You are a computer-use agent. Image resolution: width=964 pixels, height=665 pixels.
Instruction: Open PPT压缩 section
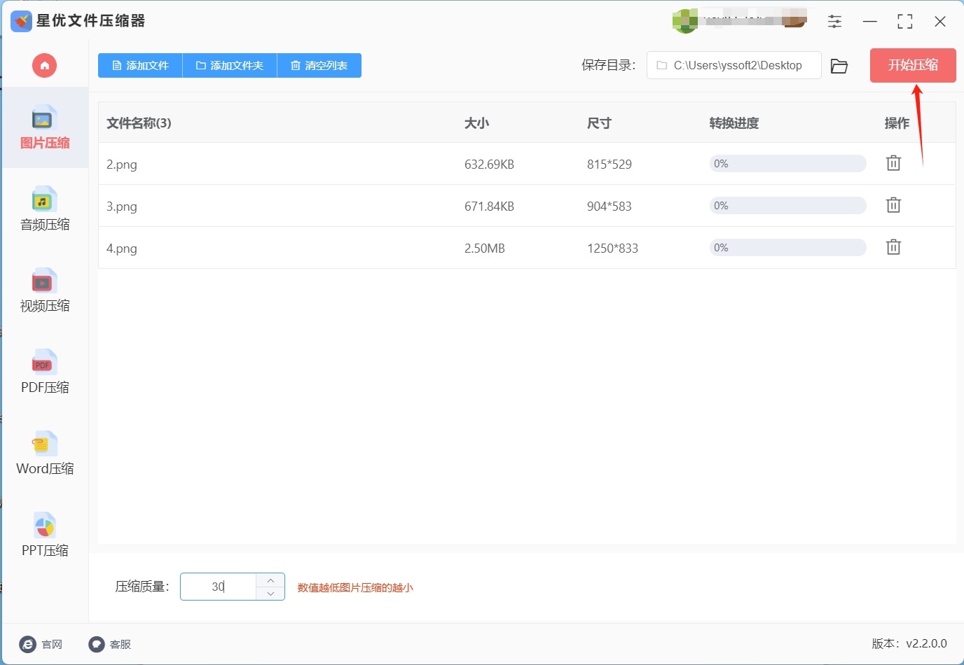tap(45, 535)
